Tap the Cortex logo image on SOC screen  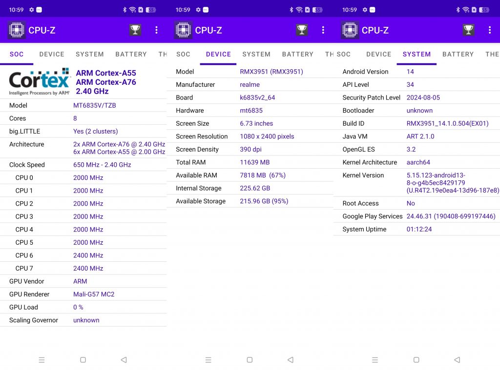tap(39, 82)
